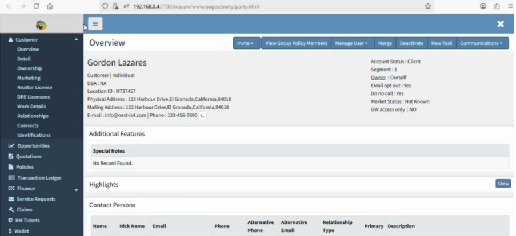This screenshot has width=516, height=236.
Task: Expand the Finance sidebar section
Action: (x=77, y=189)
